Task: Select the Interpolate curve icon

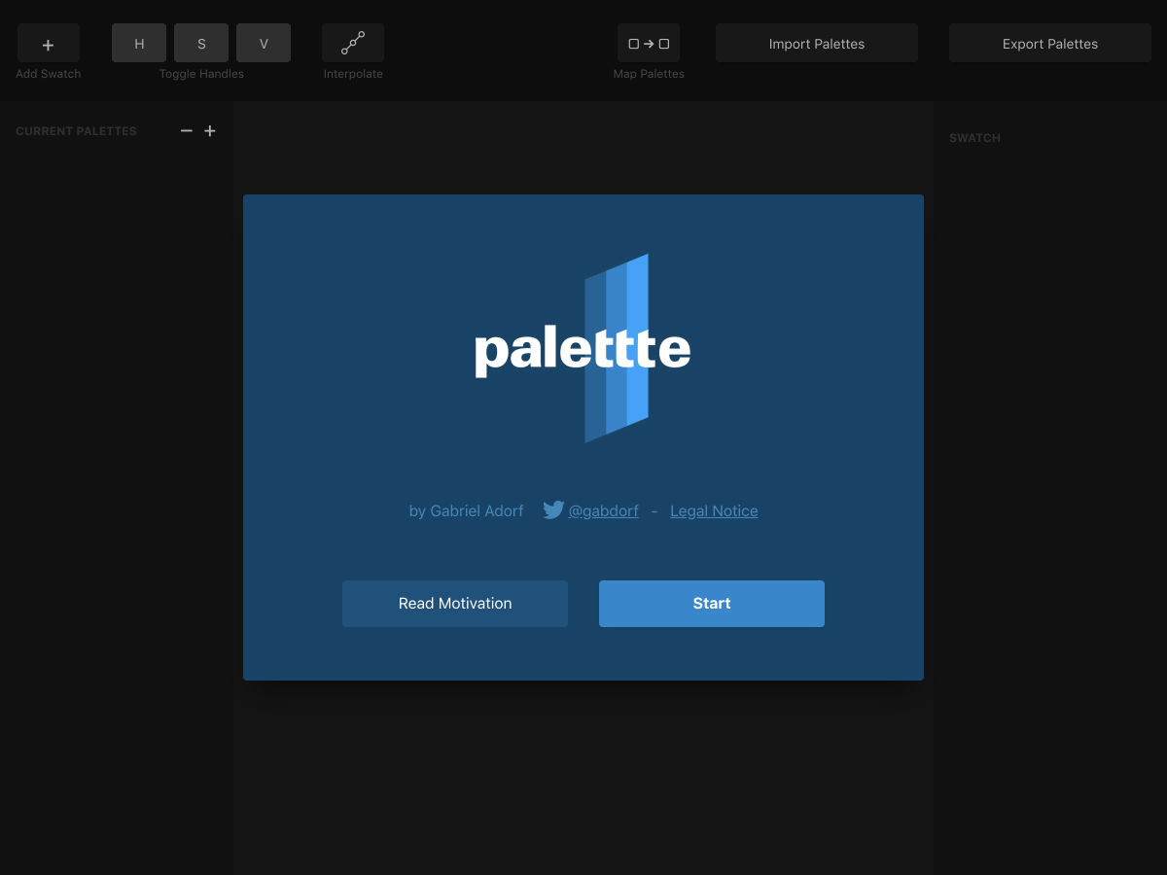Action: pos(353,44)
